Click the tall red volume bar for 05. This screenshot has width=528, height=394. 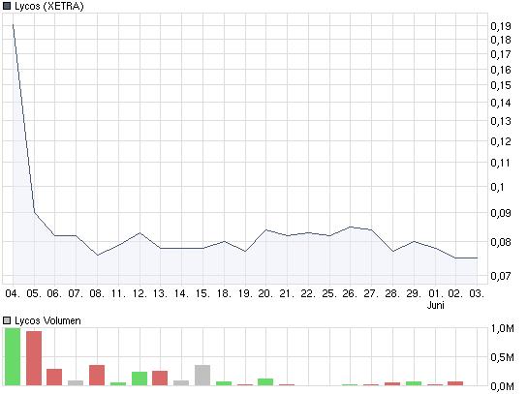34,358
